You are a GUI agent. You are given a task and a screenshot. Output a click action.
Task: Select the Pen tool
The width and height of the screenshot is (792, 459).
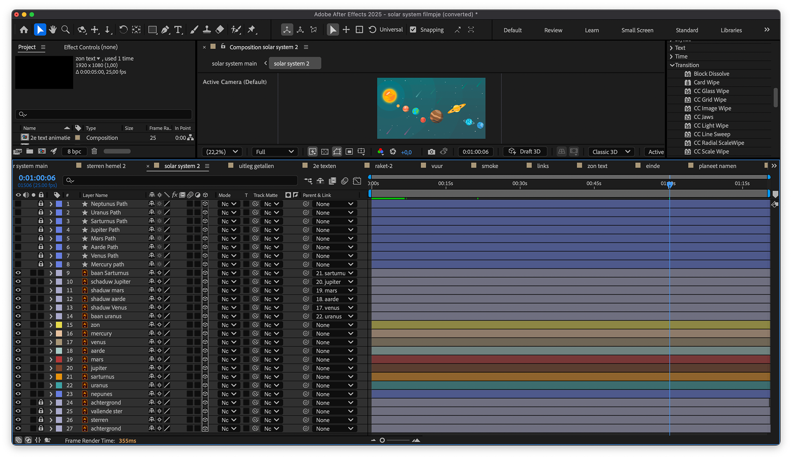(165, 30)
